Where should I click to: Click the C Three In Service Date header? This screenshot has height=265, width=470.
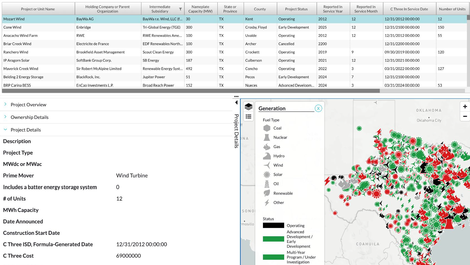[x=409, y=9]
